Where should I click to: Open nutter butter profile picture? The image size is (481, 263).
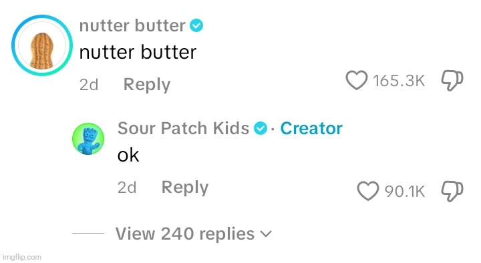(x=42, y=45)
